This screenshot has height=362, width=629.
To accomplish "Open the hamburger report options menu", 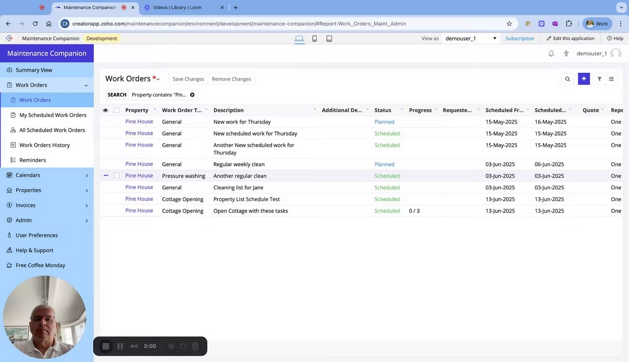I will pos(611,79).
